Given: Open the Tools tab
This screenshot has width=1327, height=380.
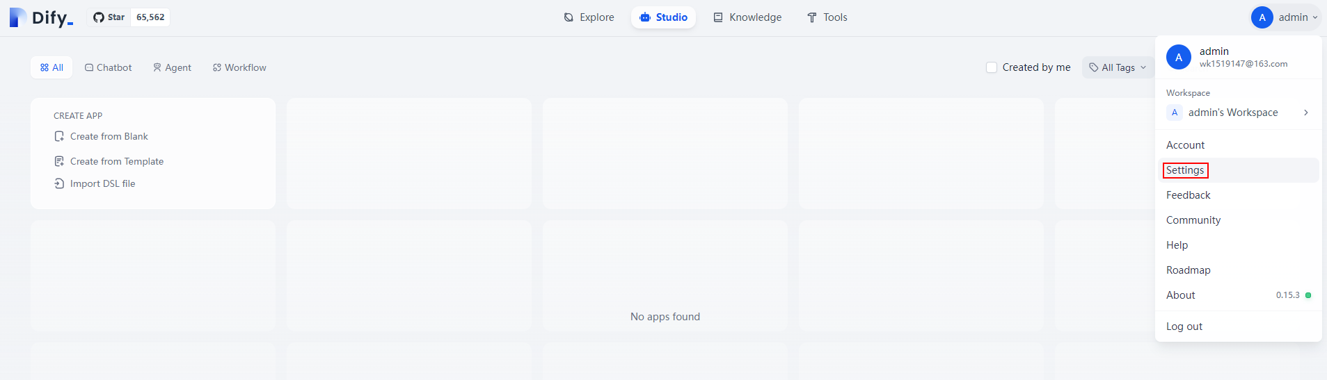Looking at the screenshot, I should [827, 17].
